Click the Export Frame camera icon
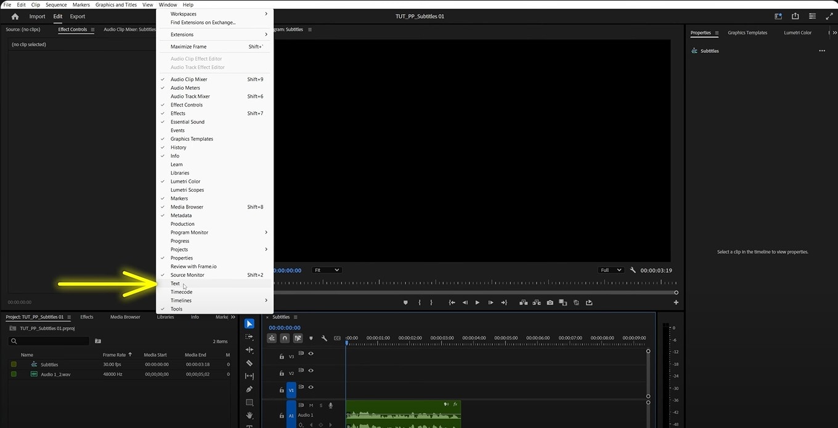838x428 pixels. pyautogui.click(x=550, y=303)
